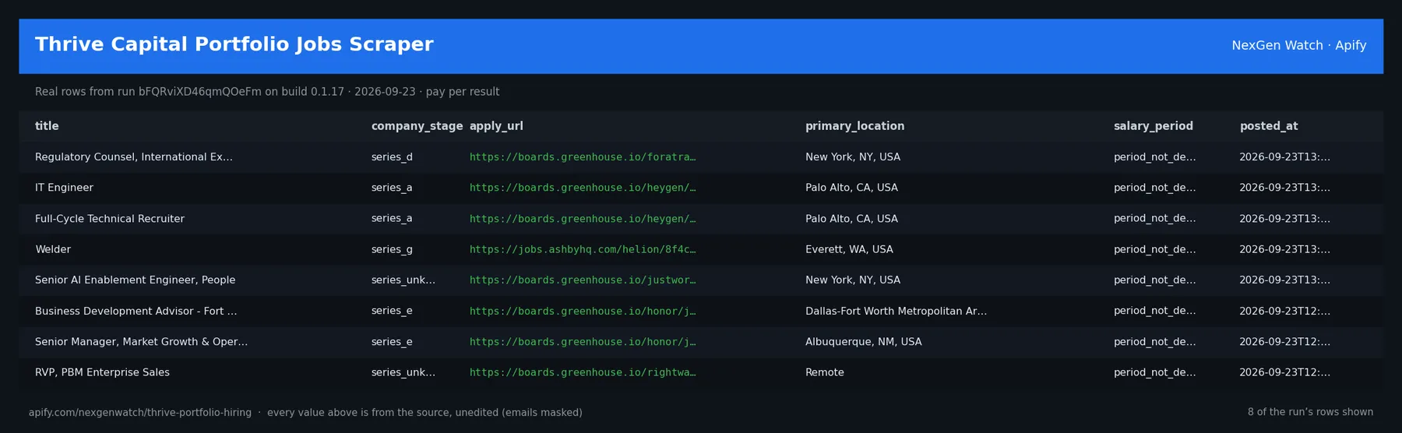Click the run info subtitle line
Viewport: 1402px width, 433px height.
pos(267,92)
